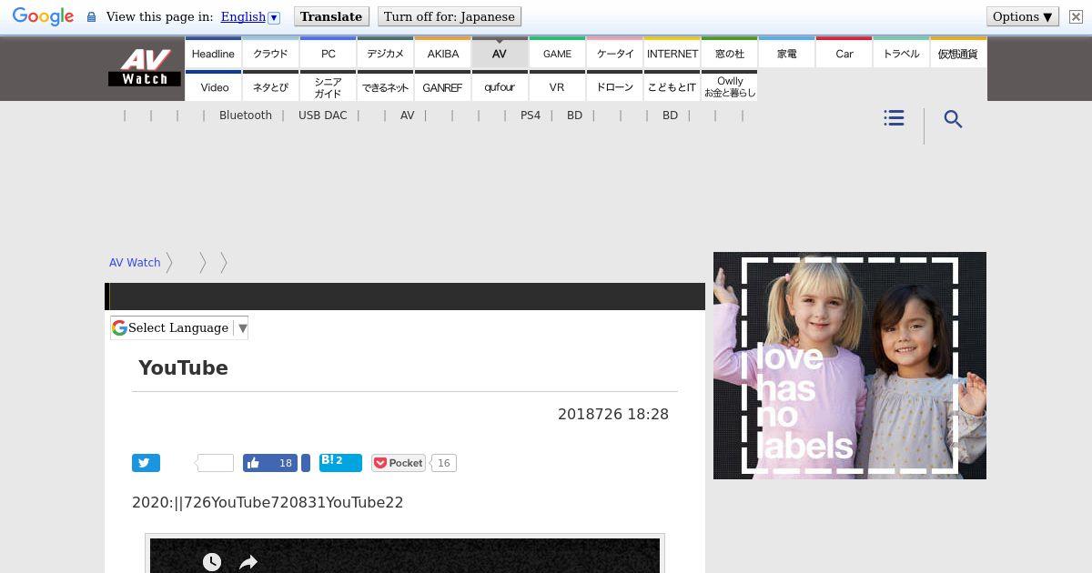Image resolution: width=1092 pixels, height=573 pixels.
Task: Open the トラベル tab
Action: click(901, 53)
